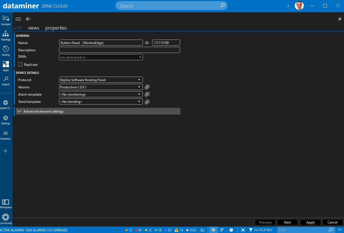Open the Community icon in the sidebar
344x233 pixels.
[6, 219]
